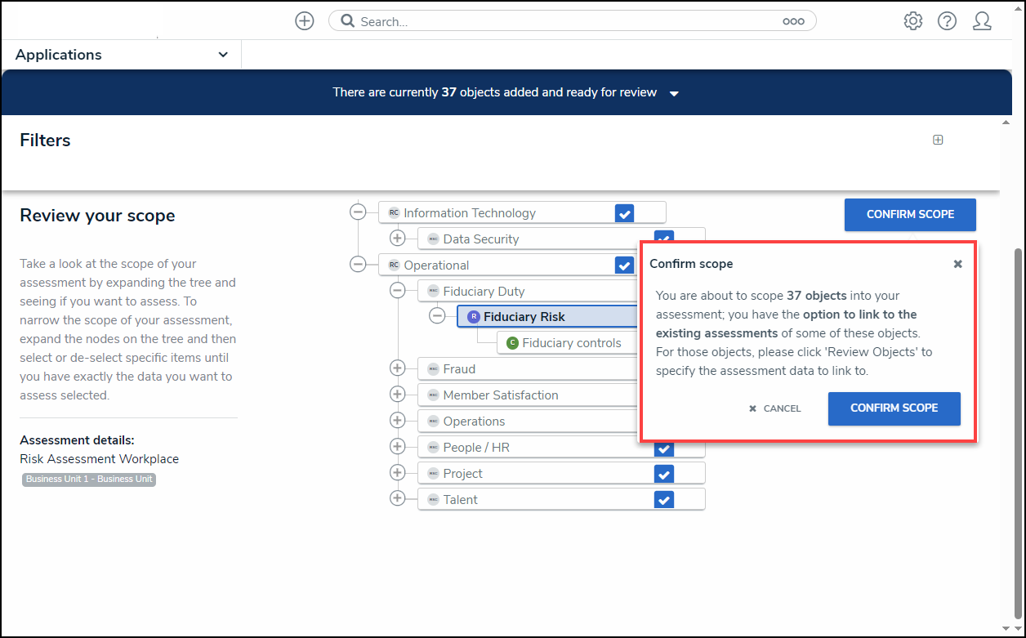Viewport: 1026px width, 638px height.
Task: Expand the Fraud tree node
Action: click(x=397, y=369)
